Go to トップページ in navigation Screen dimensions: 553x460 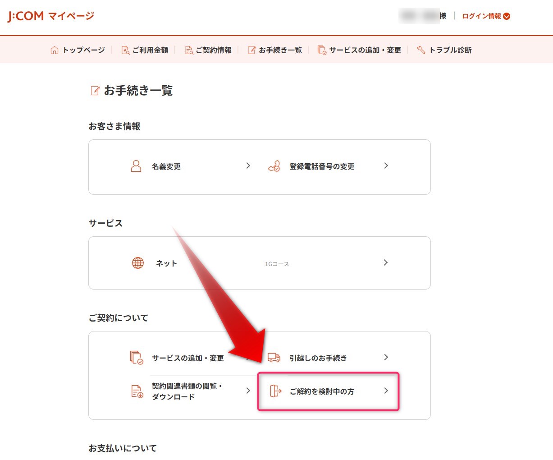(78, 50)
